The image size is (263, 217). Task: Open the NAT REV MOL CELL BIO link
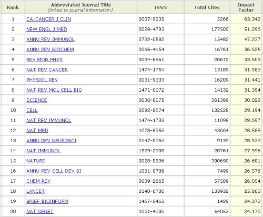[x=54, y=90]
